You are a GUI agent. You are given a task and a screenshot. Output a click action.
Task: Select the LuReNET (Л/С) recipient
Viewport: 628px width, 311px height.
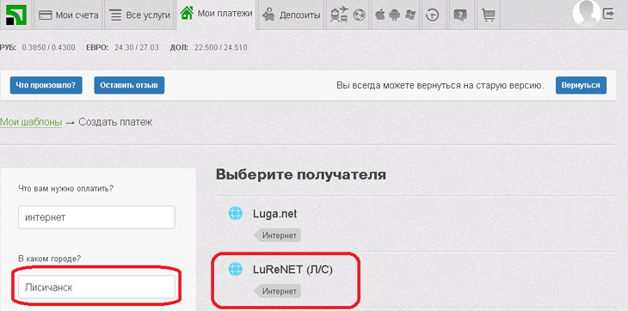pos(292,270)
